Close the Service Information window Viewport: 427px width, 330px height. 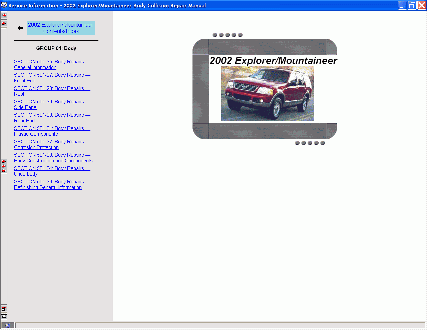point(422,5)
